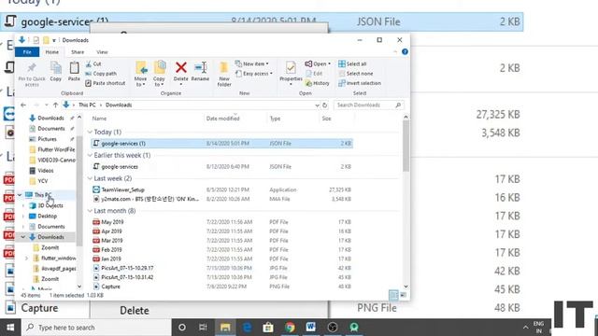Select May 2019 PDF file

coord(221,222)
